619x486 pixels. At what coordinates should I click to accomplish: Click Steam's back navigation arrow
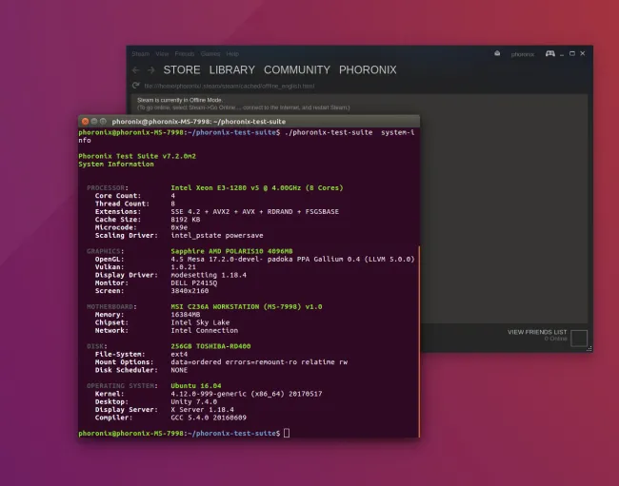(x=136, y=70)
